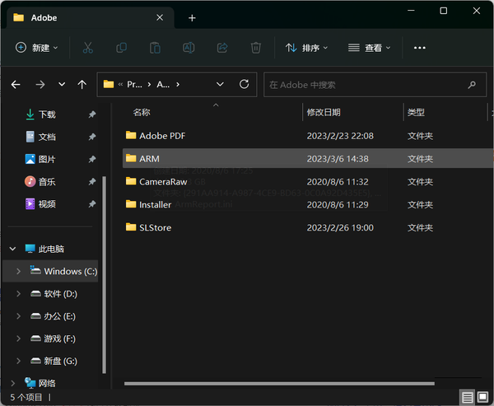Expand 游戏 (F:) drive node

(18, 338)
